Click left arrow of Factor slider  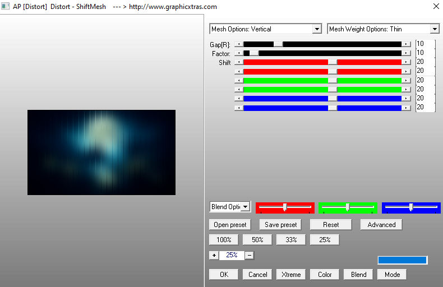coord(239,53)
